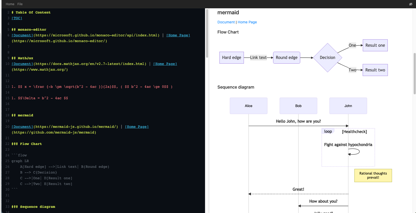Click the Document link in the preview pane

(226, 22)
